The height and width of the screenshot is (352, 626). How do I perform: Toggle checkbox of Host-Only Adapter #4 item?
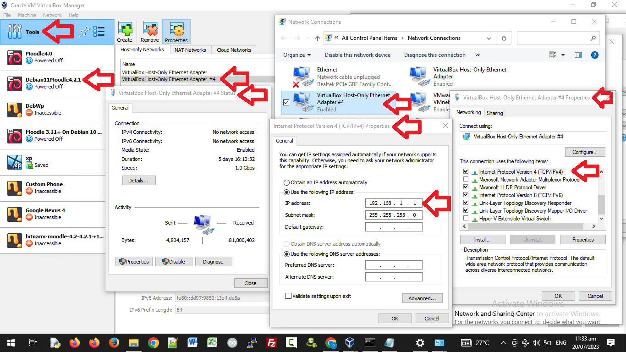pyautogui.click(x=286, y=102)
